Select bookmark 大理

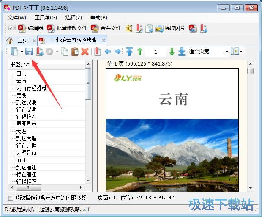coord(22,131)
